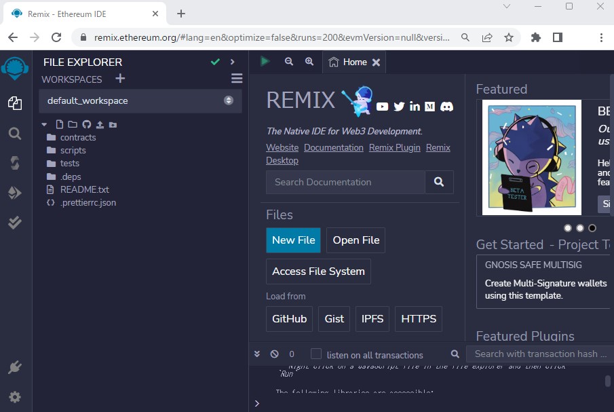Load from Gist button

point(334,319)
